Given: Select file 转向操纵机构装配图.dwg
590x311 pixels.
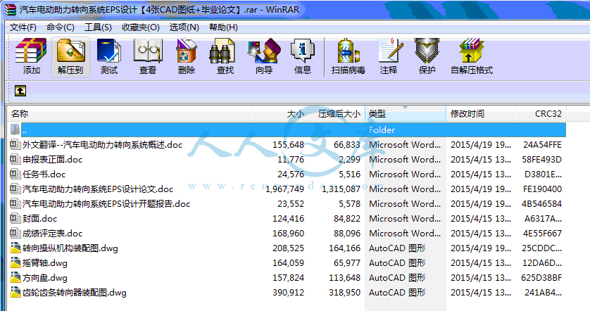Looking at the screenshot, I should coord(70,248).
